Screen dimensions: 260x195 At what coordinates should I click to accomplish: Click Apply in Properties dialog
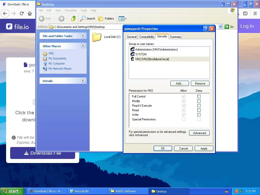[x=204, y=148]
